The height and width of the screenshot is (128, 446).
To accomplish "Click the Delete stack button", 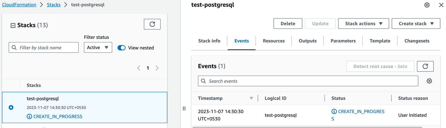I will coord(288,24).
